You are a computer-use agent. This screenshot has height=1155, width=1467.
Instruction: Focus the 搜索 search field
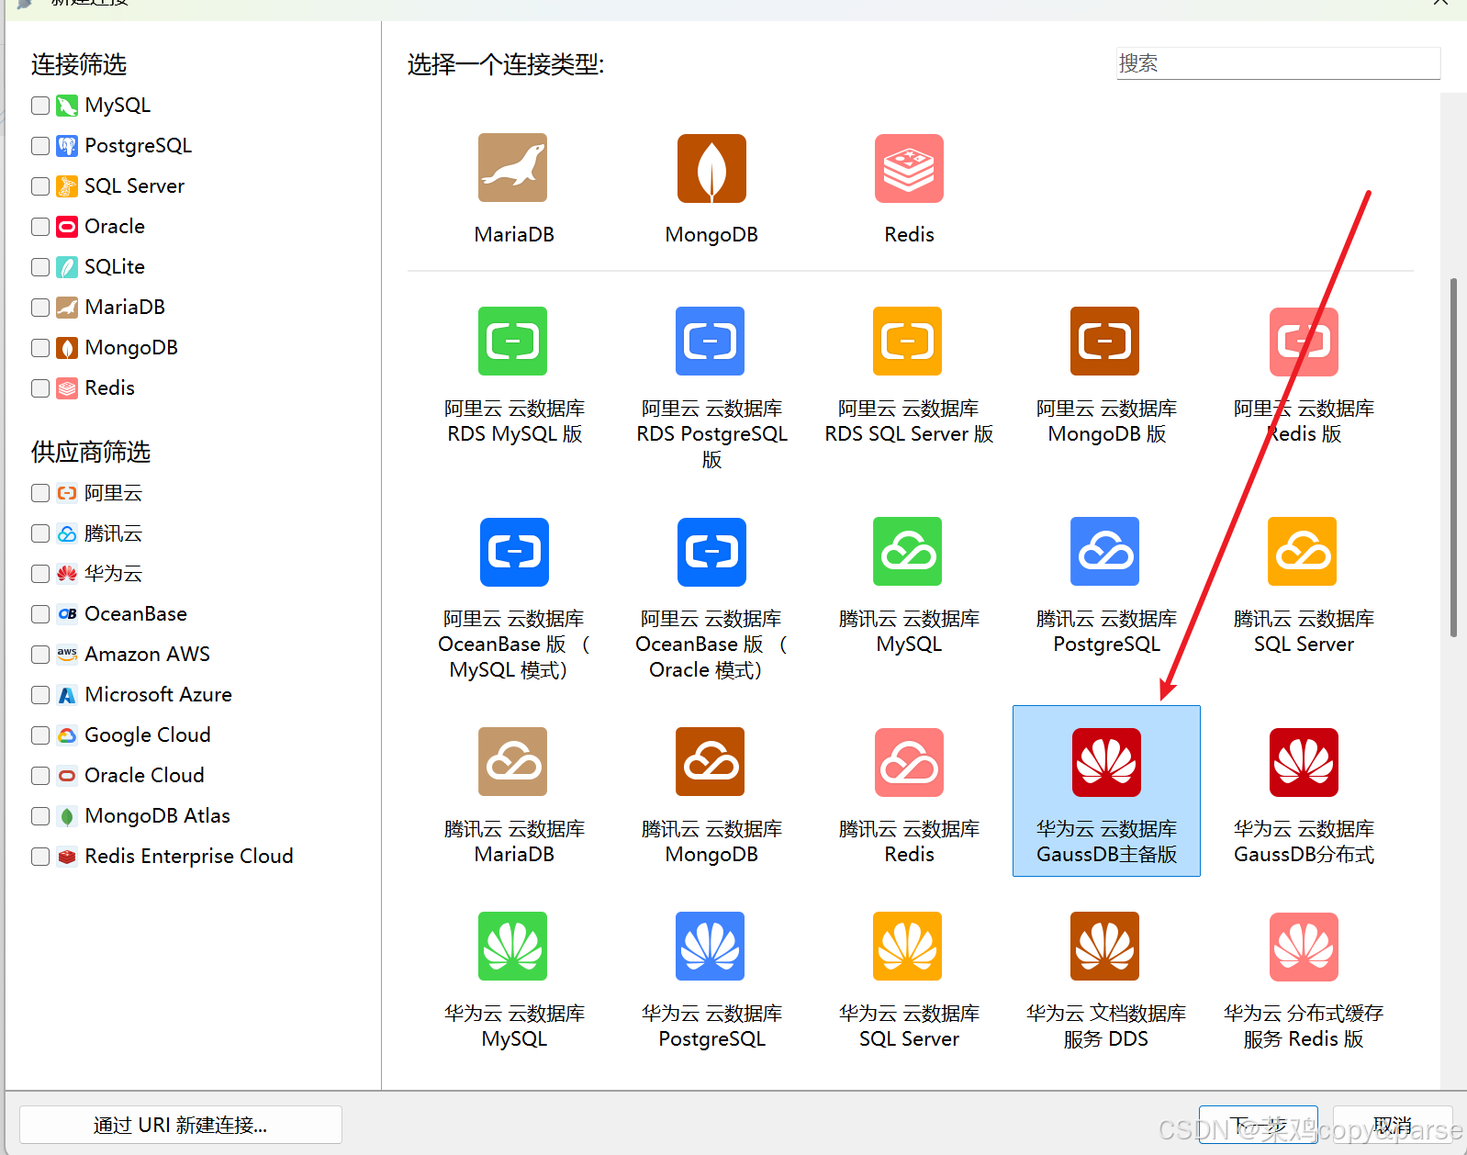[1278, 63]
